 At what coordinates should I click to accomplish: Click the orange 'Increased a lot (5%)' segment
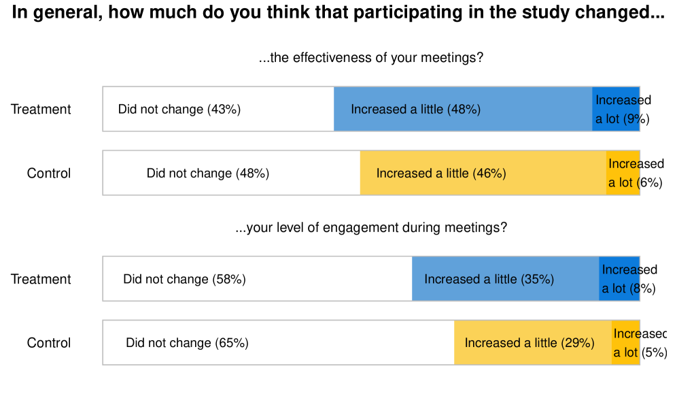point(625,343)
